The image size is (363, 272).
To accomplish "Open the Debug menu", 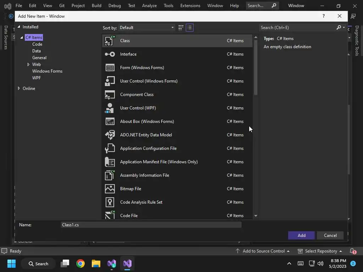I will 115,6.
